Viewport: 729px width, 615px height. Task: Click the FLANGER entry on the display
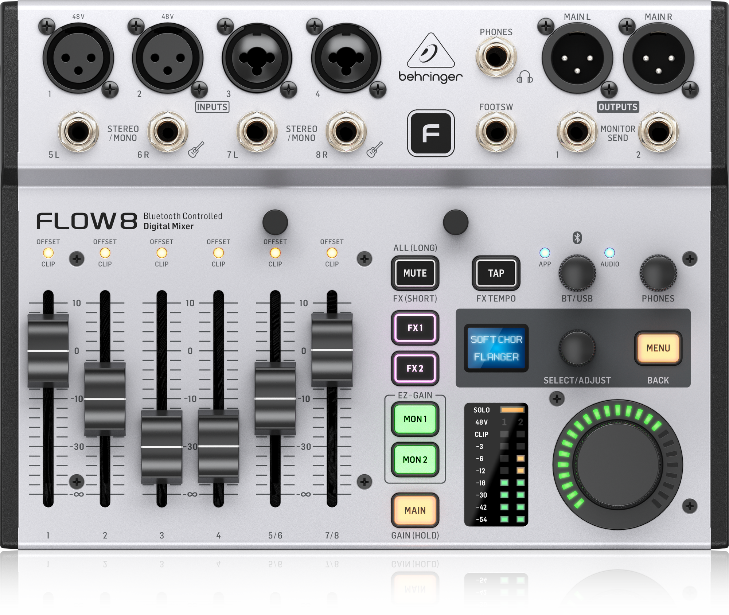pos(497,358)
